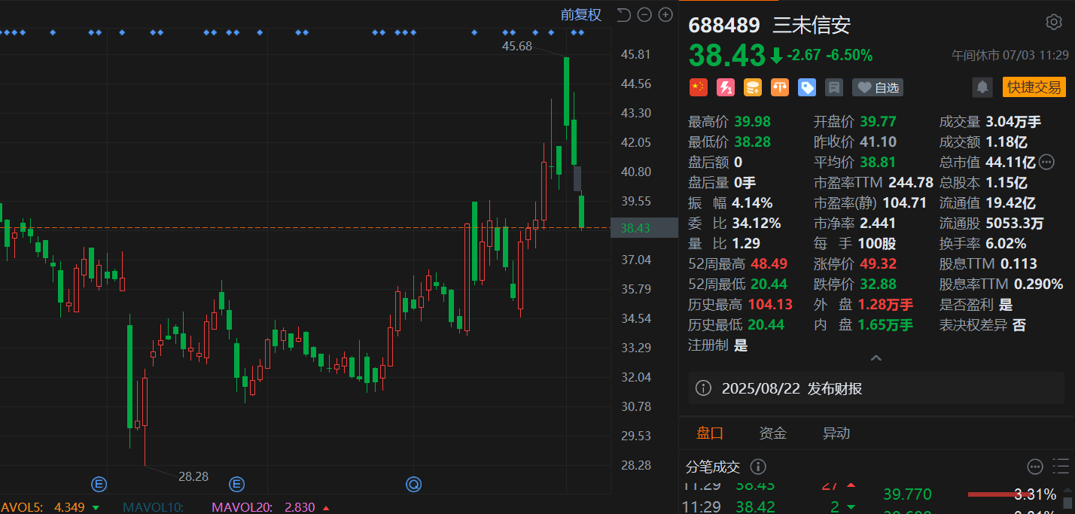1075x514 pixels.
Task: Click the list view icon in 分笔成交
Action: click(1061, 467)
